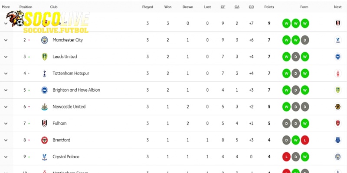Click the red L form badge for Crystal Palace
The height and width of the screenshot is (173, 347).
286,157
